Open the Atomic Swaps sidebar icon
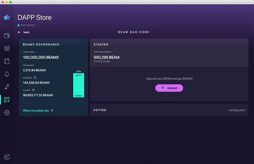The height and width of the screenshot is (164, 254). (x=7, y=48)
